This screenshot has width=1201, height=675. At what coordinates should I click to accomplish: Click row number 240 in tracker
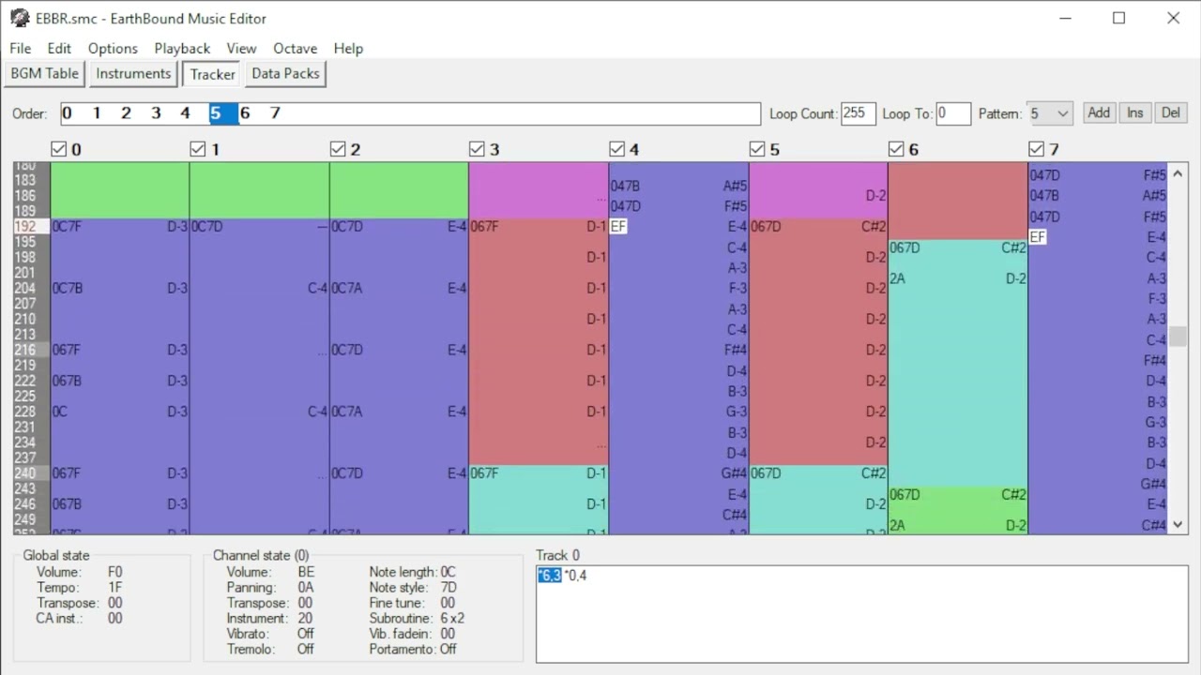pyautogui.click(x=25, y=473)
